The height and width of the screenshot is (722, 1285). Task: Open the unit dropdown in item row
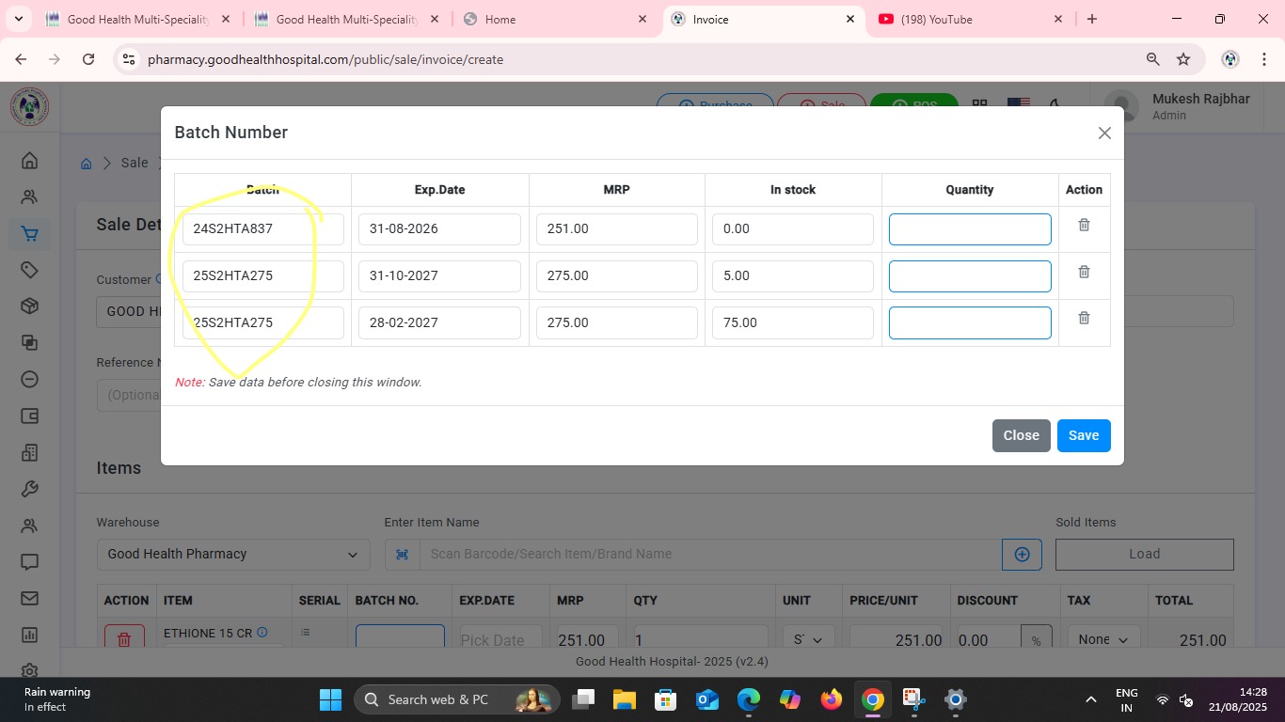pos(807,637)
